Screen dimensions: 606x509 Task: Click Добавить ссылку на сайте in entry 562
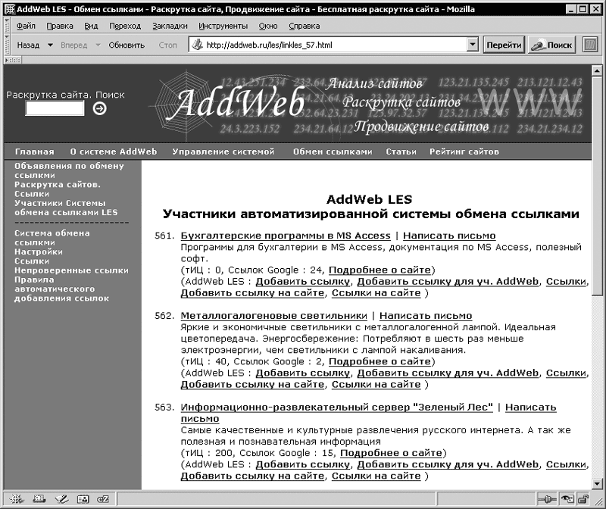[252, 385]
